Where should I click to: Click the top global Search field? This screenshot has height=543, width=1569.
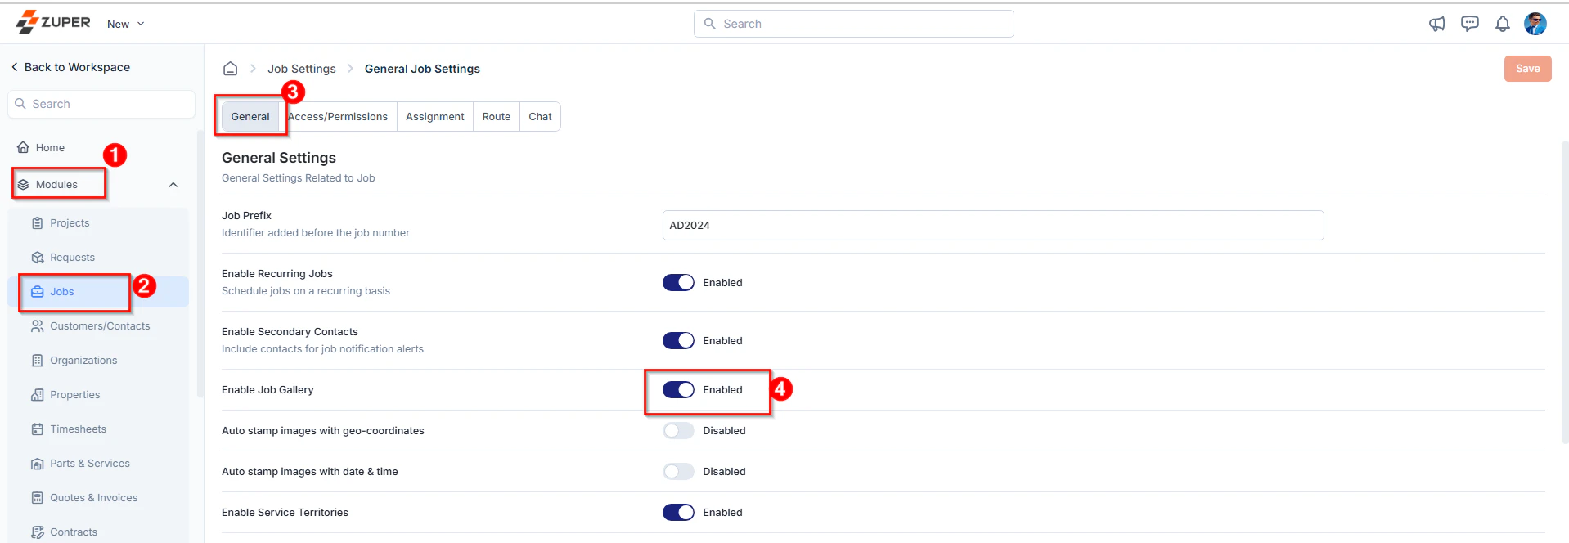(x=854, y=24)
